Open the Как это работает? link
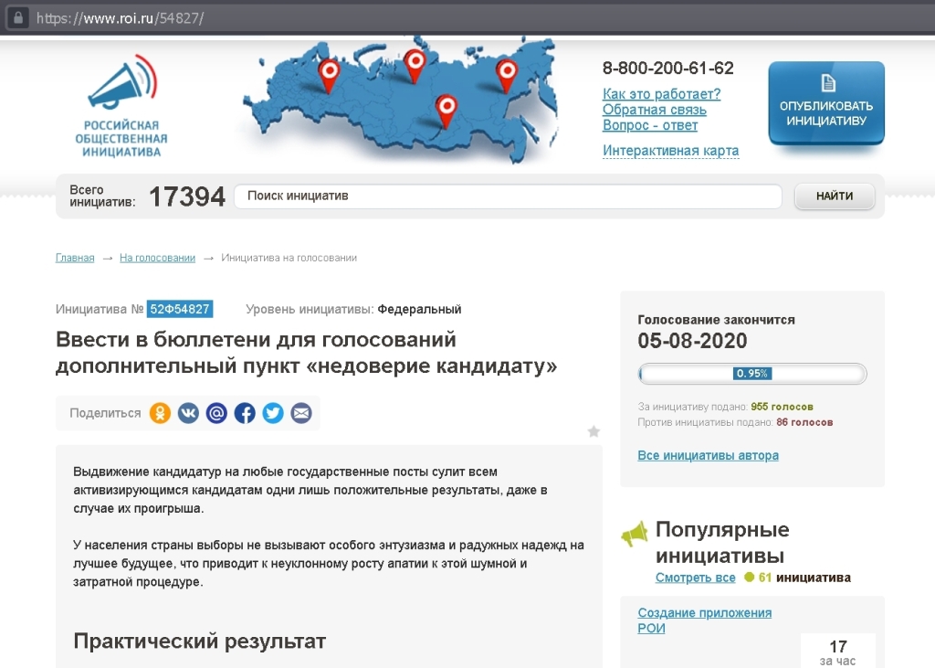The height and width of the screenshot is (668, 935). coord(661,94)
